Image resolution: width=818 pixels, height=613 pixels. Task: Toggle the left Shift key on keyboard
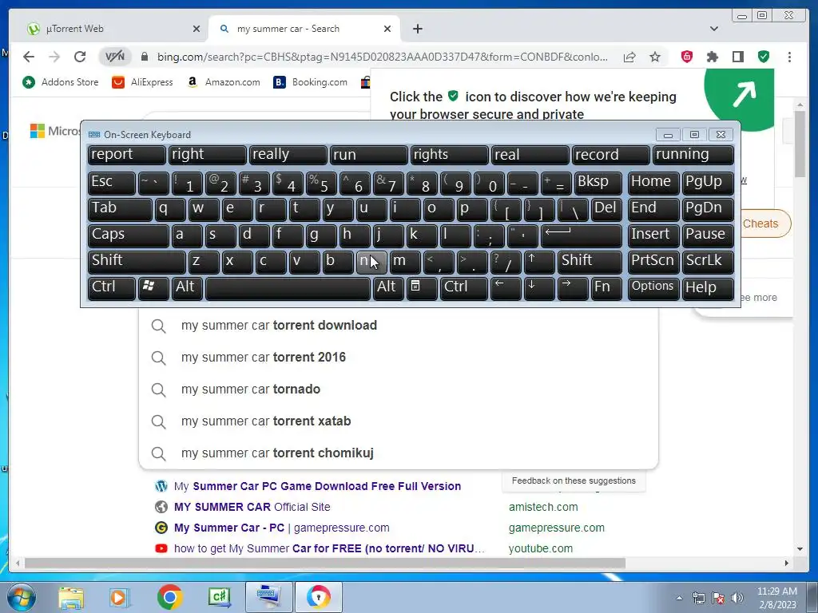coord(137,261)
